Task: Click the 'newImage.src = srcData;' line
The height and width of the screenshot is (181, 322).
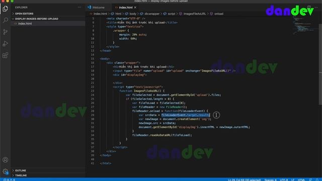Action: (x=157, y=123)
